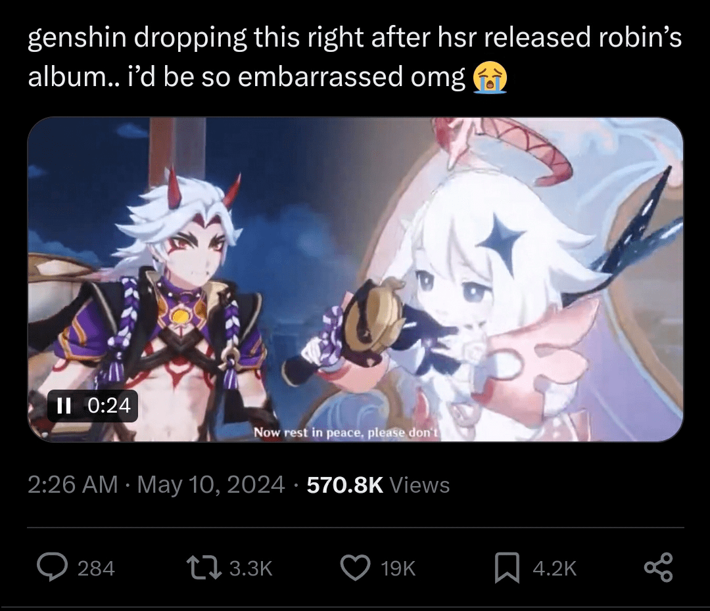710x611 pixels.
Task: Bookmark the tweet with the bookmark icon
Action: click(507, 568)
